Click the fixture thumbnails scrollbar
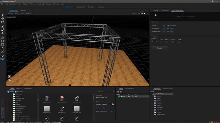220x123 pixels. coord(93,97)
